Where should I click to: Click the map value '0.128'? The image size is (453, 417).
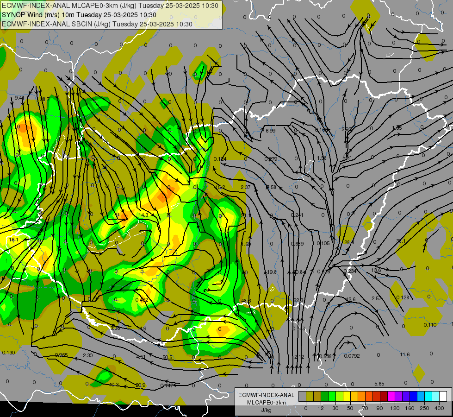(403, 297)
